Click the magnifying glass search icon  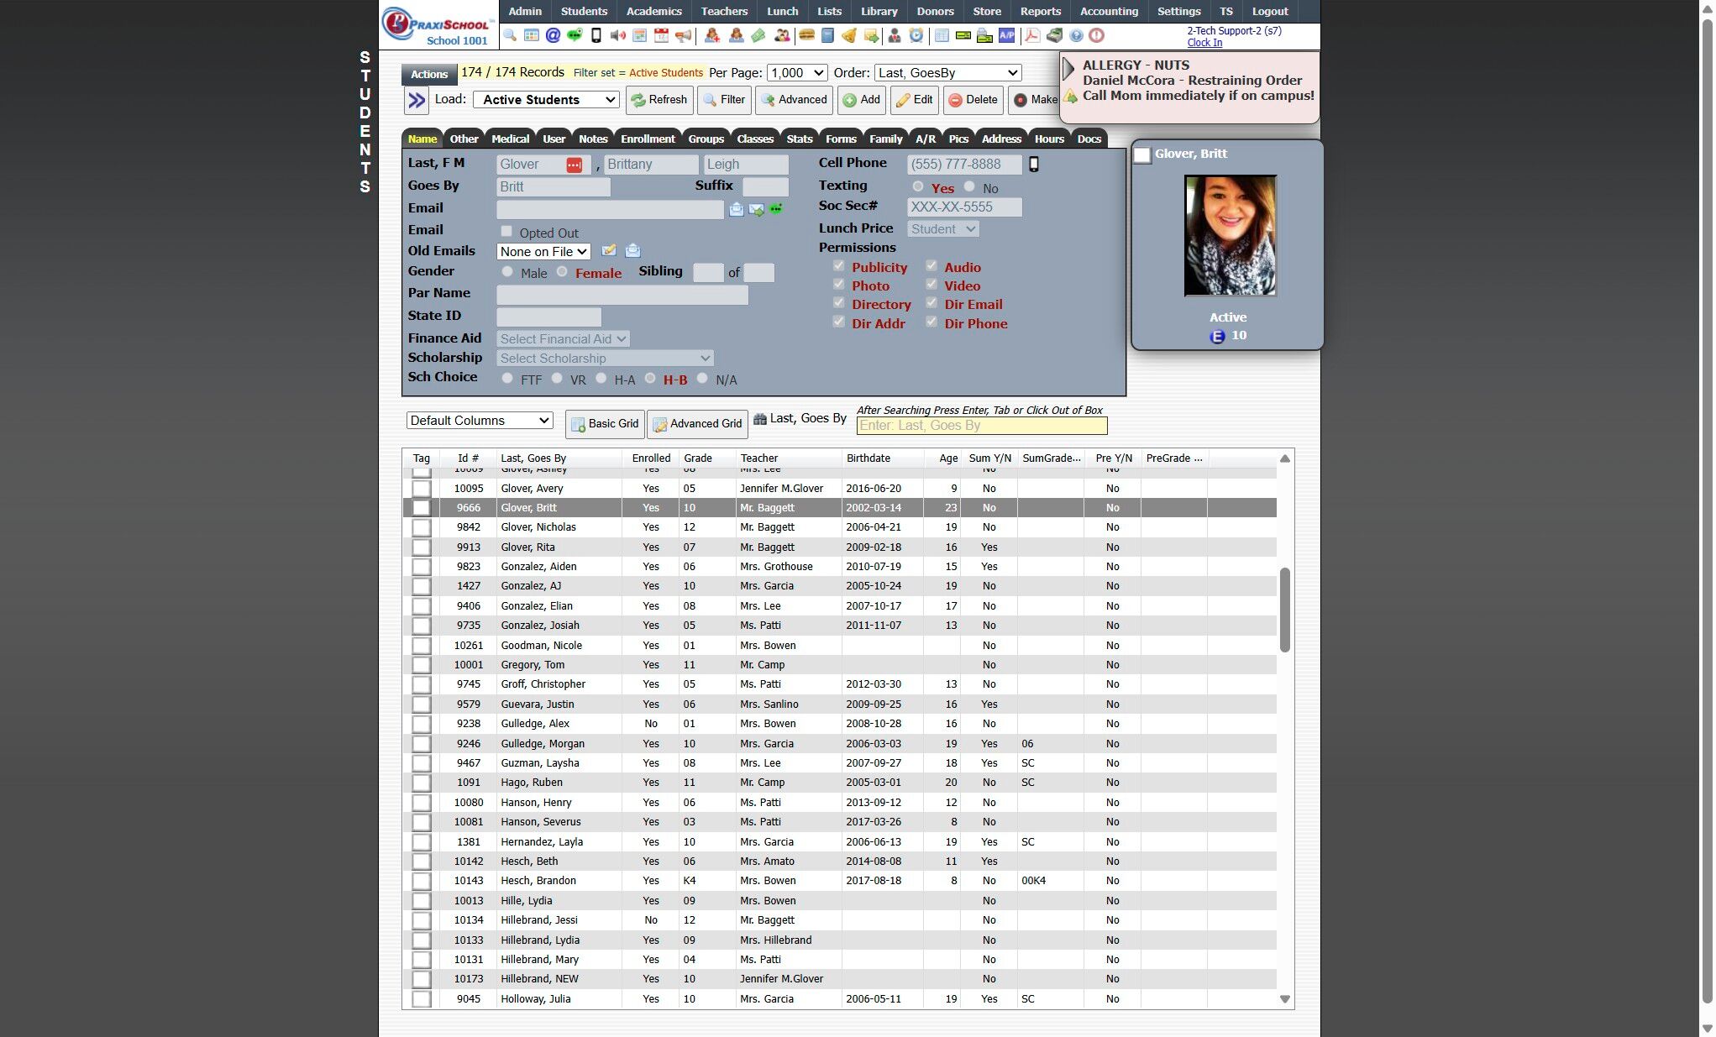[510, 35]
